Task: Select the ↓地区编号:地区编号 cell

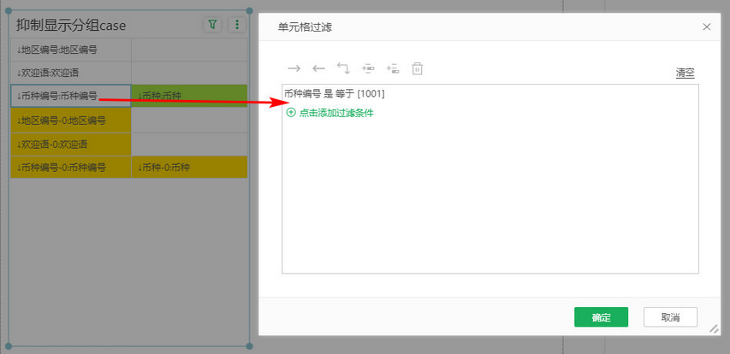Action: [71, 50]
